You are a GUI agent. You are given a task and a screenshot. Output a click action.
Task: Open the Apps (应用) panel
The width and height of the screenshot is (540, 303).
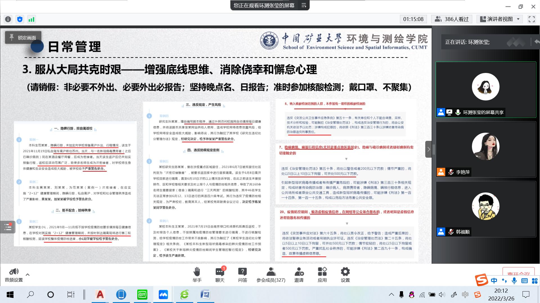click(322, 272)
